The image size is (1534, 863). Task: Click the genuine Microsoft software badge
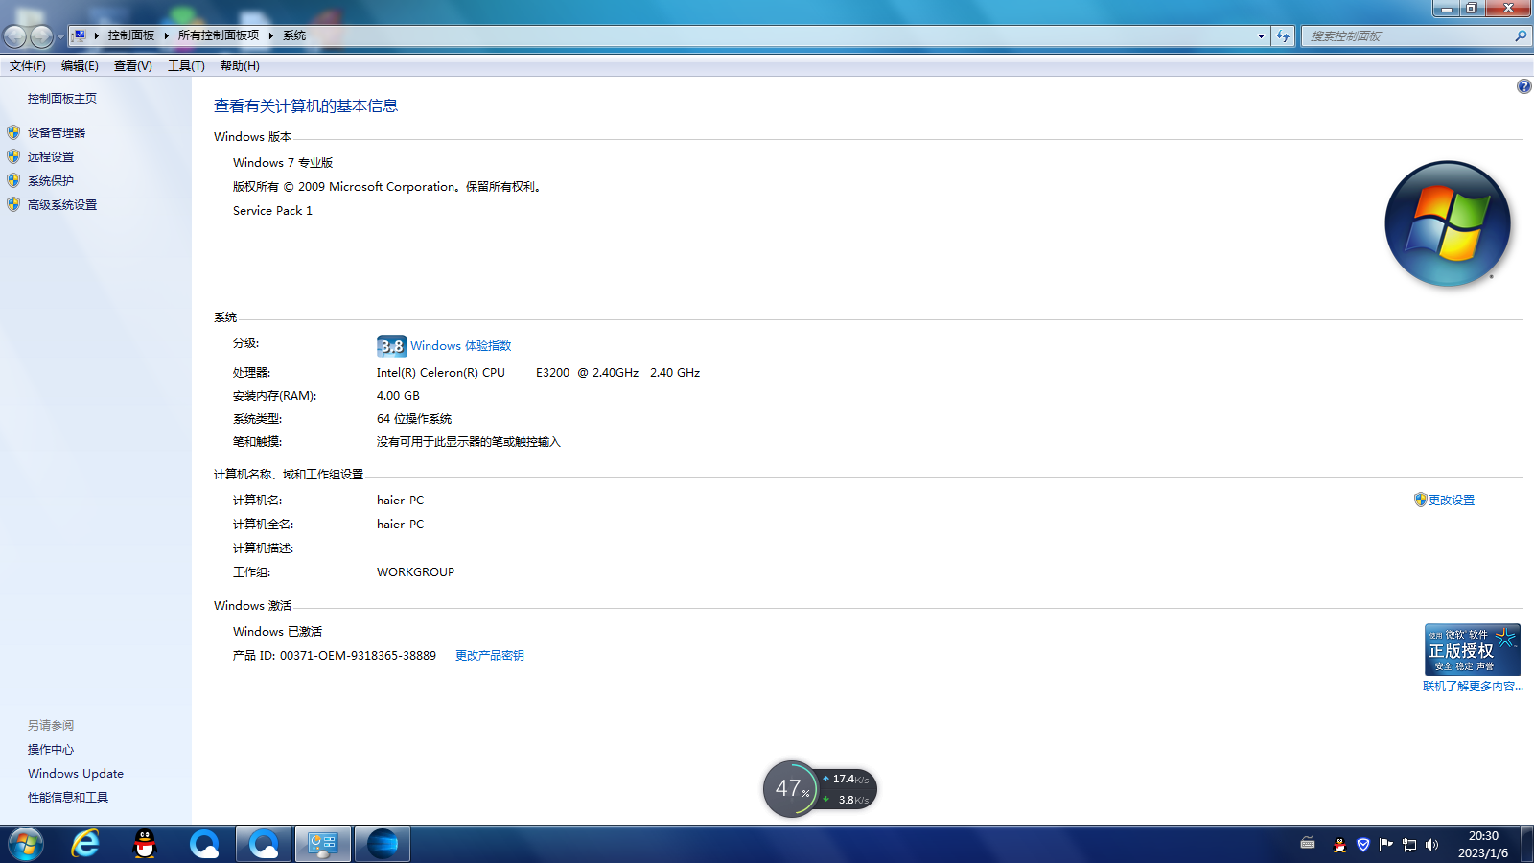pos(1472,649)
